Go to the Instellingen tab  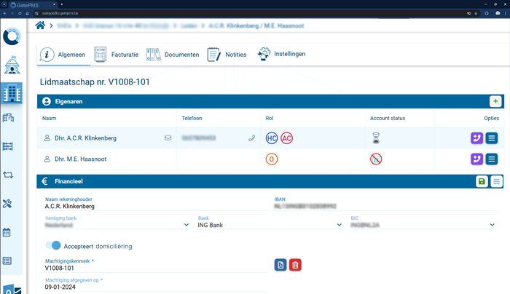pyautogui.click(x=282, y=54)
